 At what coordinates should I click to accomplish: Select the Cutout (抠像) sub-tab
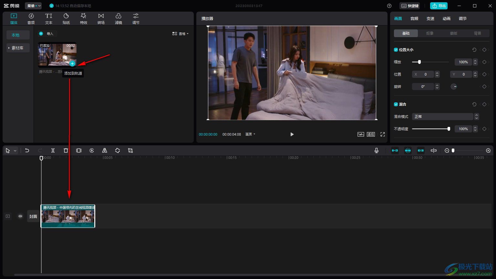pos(430,33)
